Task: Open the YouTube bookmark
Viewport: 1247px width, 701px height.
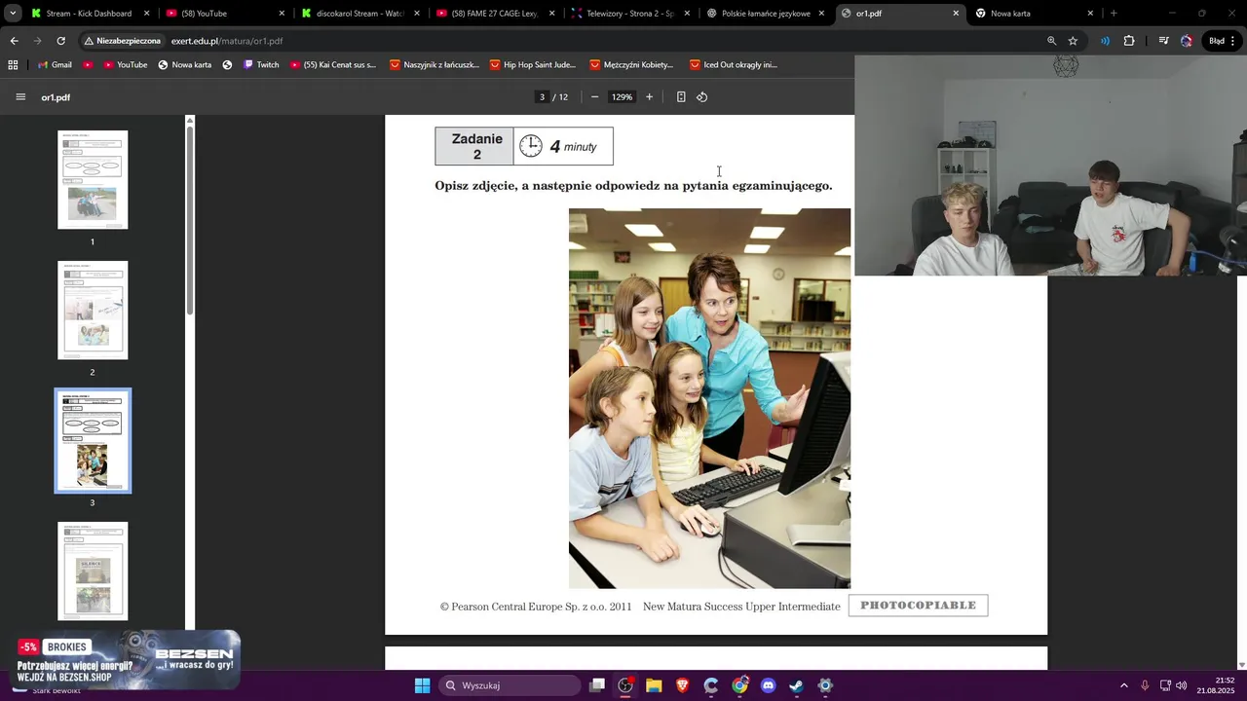Action: [124, 64]
